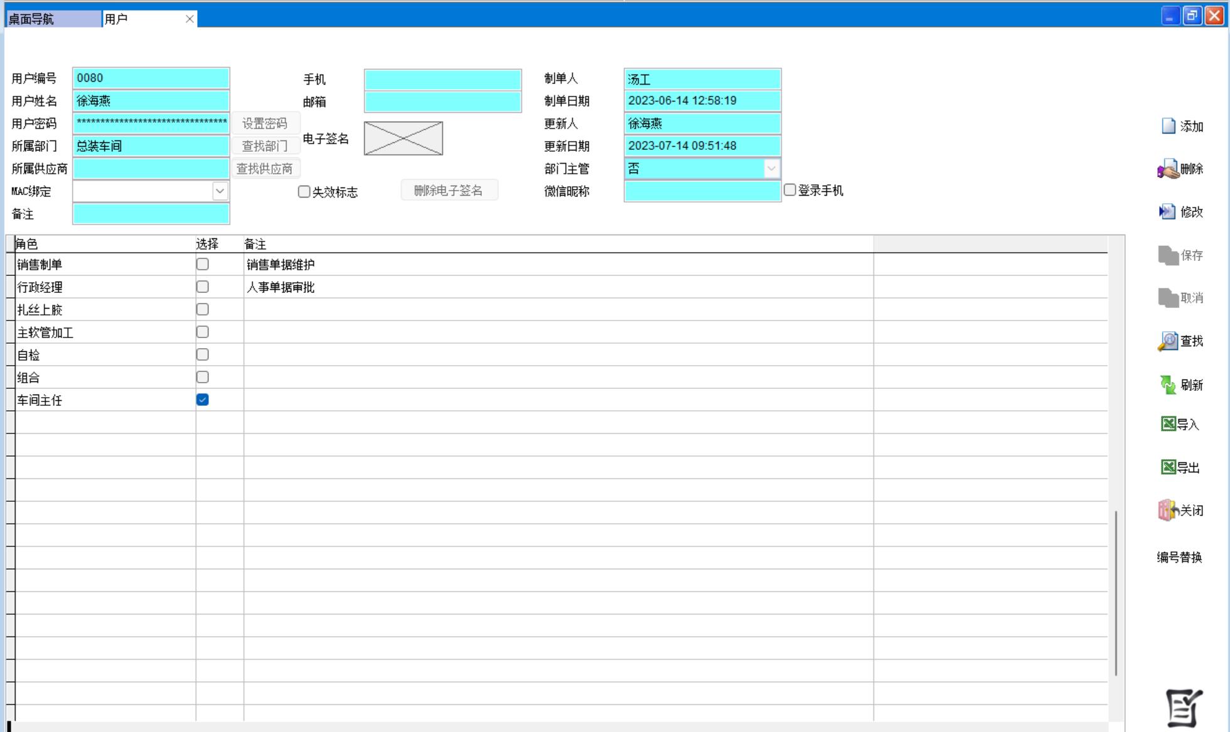Screen dimensions: 1230x732
Task: Tick the 登录手机 checkbox
Action: click(x=790, y=190)
